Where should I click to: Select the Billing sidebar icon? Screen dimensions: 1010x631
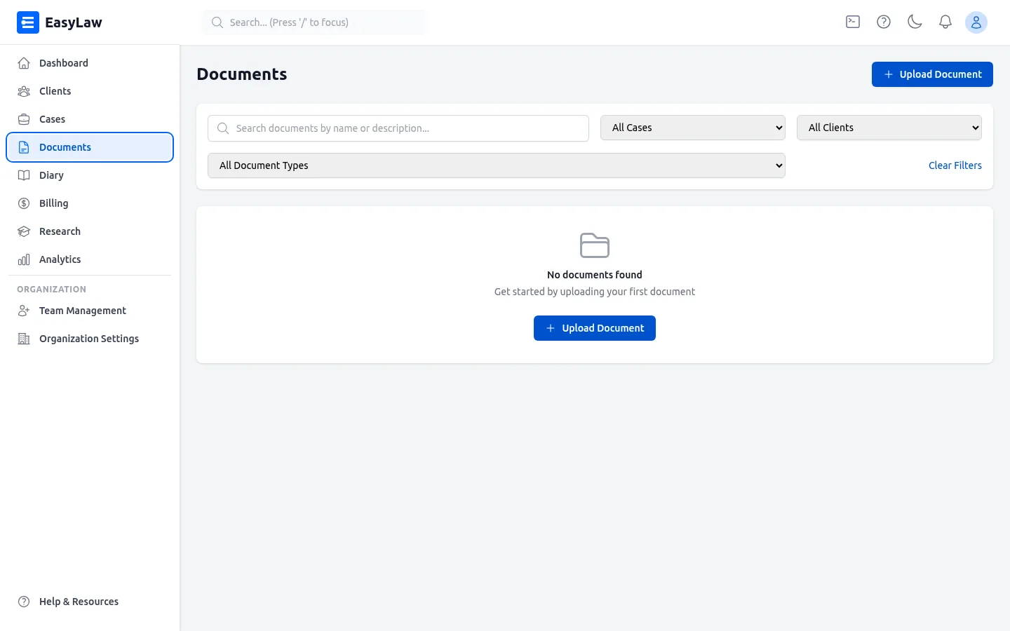click(x=24, y=203)
